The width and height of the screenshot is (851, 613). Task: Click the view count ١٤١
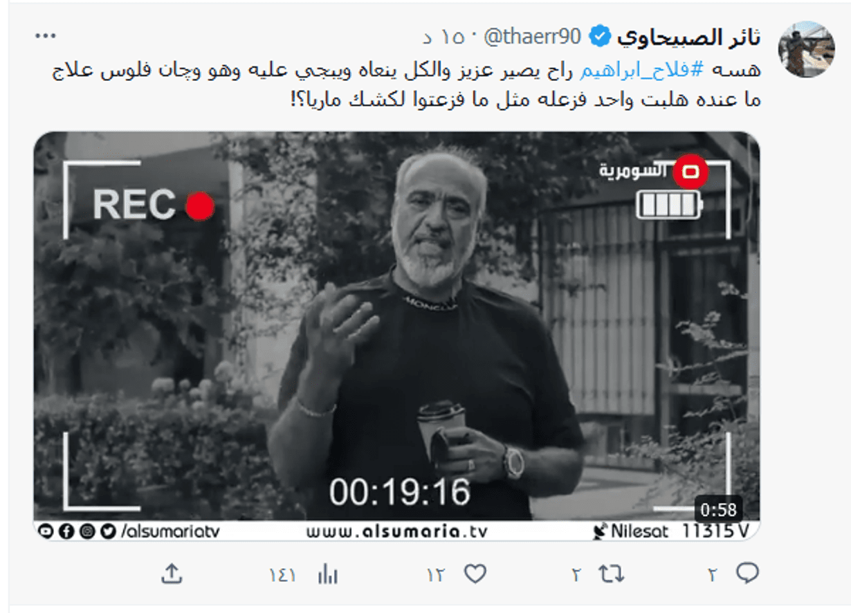(282, 575)
